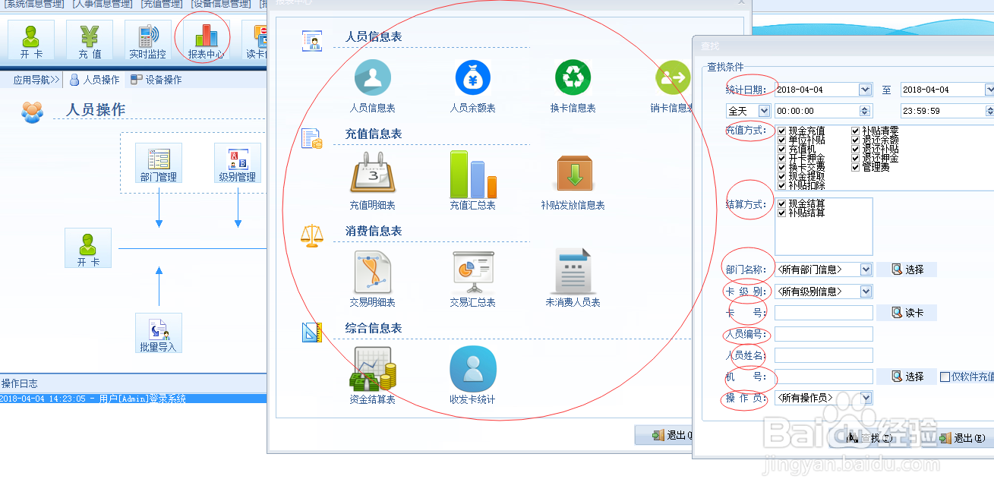Open 充值管理 menu

tap(161, 5)
